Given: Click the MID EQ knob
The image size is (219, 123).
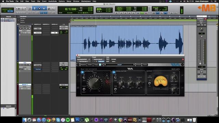Looking at the screenshot, I should click(x=130, y=83).
